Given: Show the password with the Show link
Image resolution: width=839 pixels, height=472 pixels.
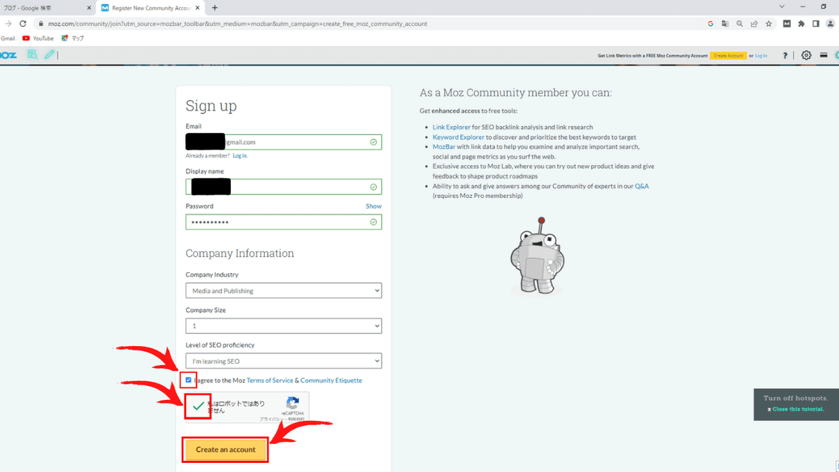Looking at the screenshot, I should 373,206.
